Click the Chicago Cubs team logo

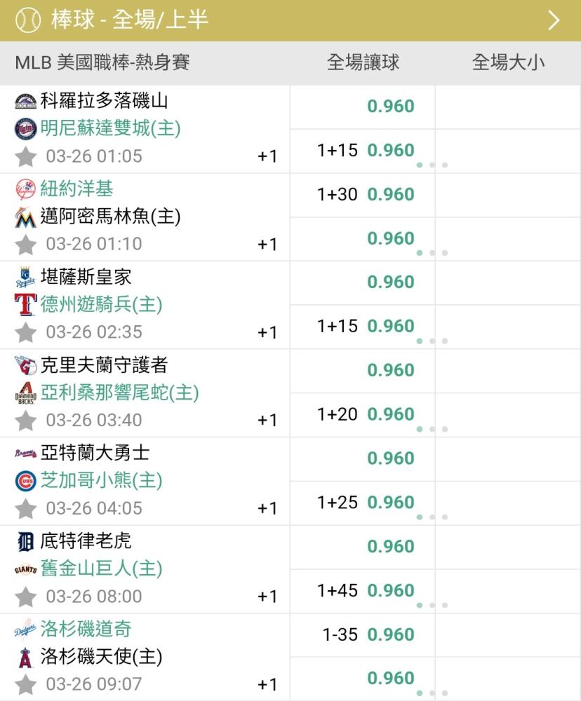pos(25,481)
